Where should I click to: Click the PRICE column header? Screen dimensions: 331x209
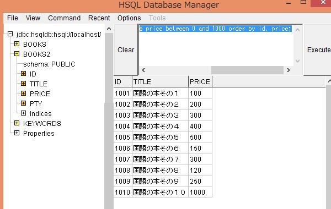click(200, 81)
